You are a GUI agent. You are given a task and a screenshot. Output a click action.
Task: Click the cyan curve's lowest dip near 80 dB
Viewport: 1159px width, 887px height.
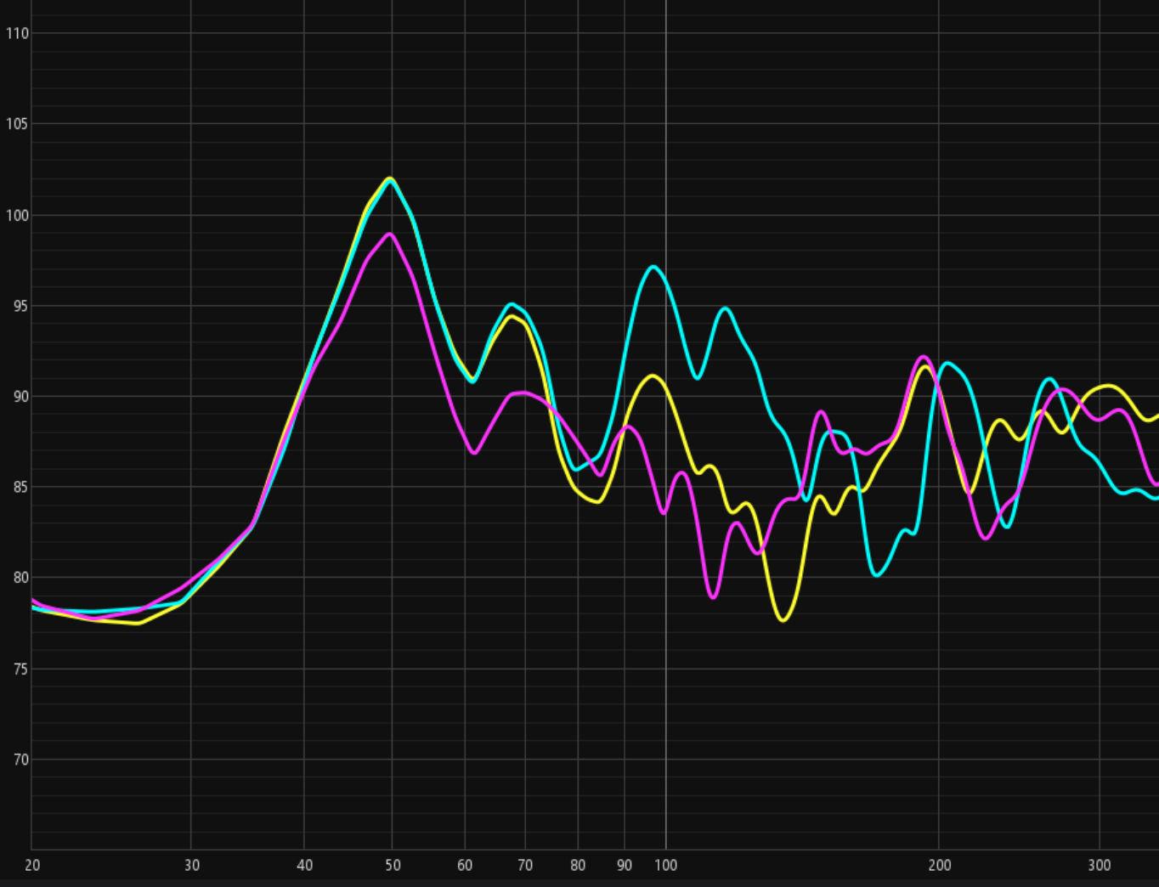coord(877,575)
